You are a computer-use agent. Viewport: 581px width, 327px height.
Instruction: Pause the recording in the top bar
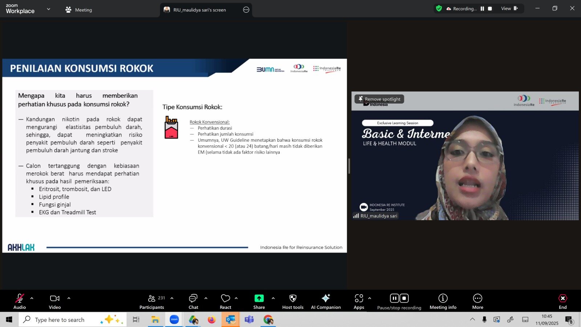pos(482,9)
